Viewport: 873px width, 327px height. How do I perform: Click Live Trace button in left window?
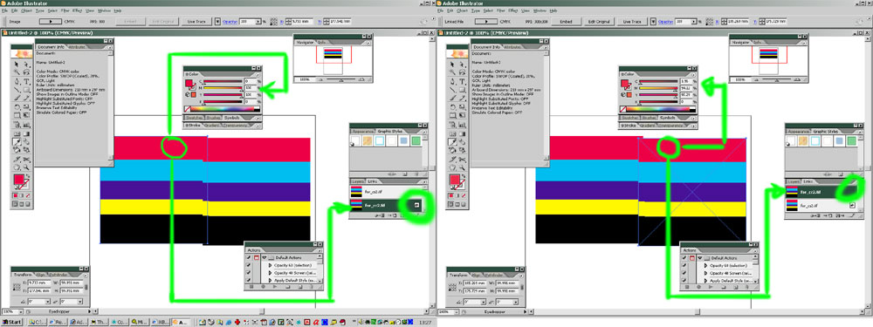[196, 22]
